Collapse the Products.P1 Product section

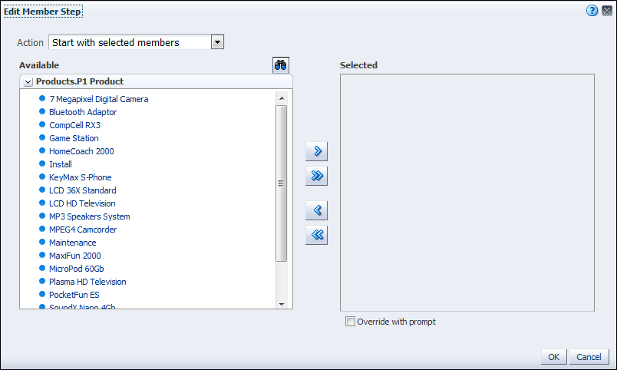tap(28, 81)
